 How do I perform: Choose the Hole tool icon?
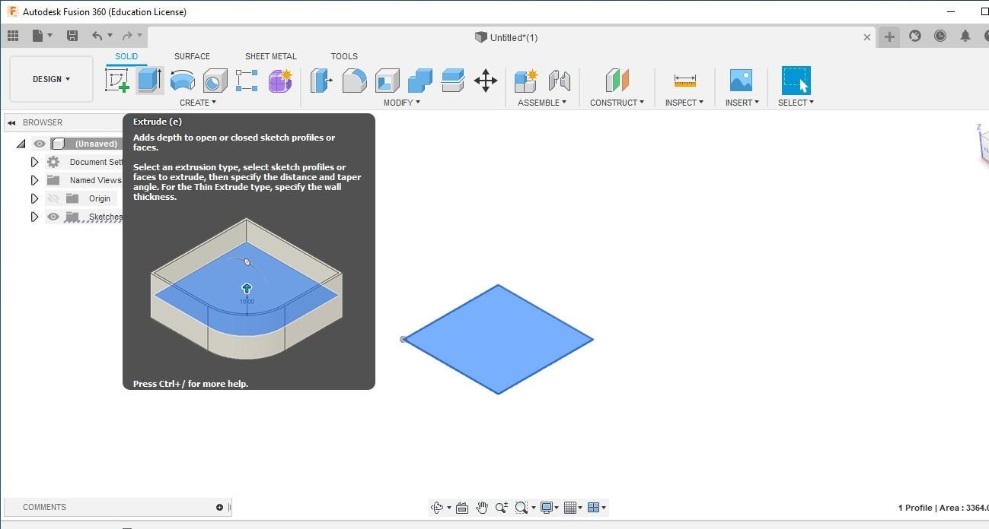[x=215, y=80]
